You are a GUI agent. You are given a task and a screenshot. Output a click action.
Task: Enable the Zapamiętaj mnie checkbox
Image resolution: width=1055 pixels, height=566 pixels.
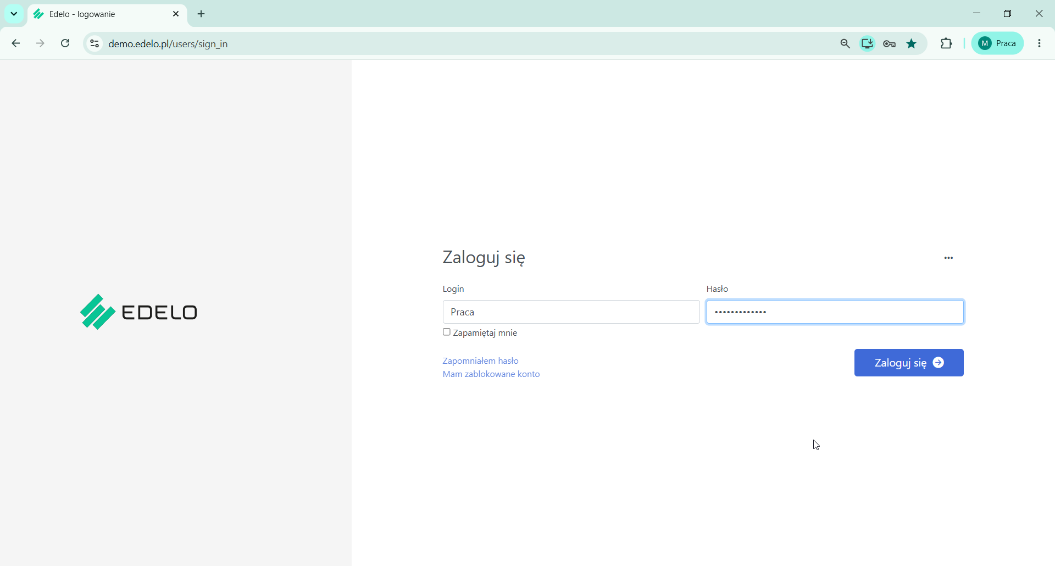click(x=447, y=332)
